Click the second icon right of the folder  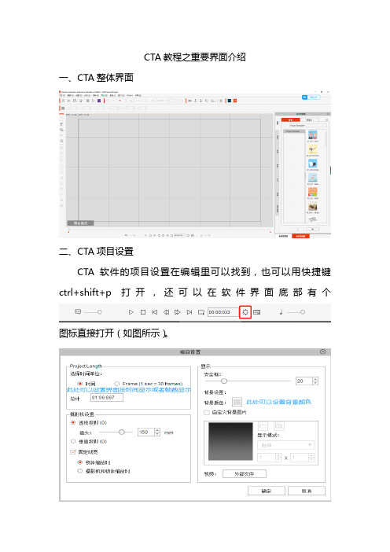pyautogui.click(x=279, y=426)
